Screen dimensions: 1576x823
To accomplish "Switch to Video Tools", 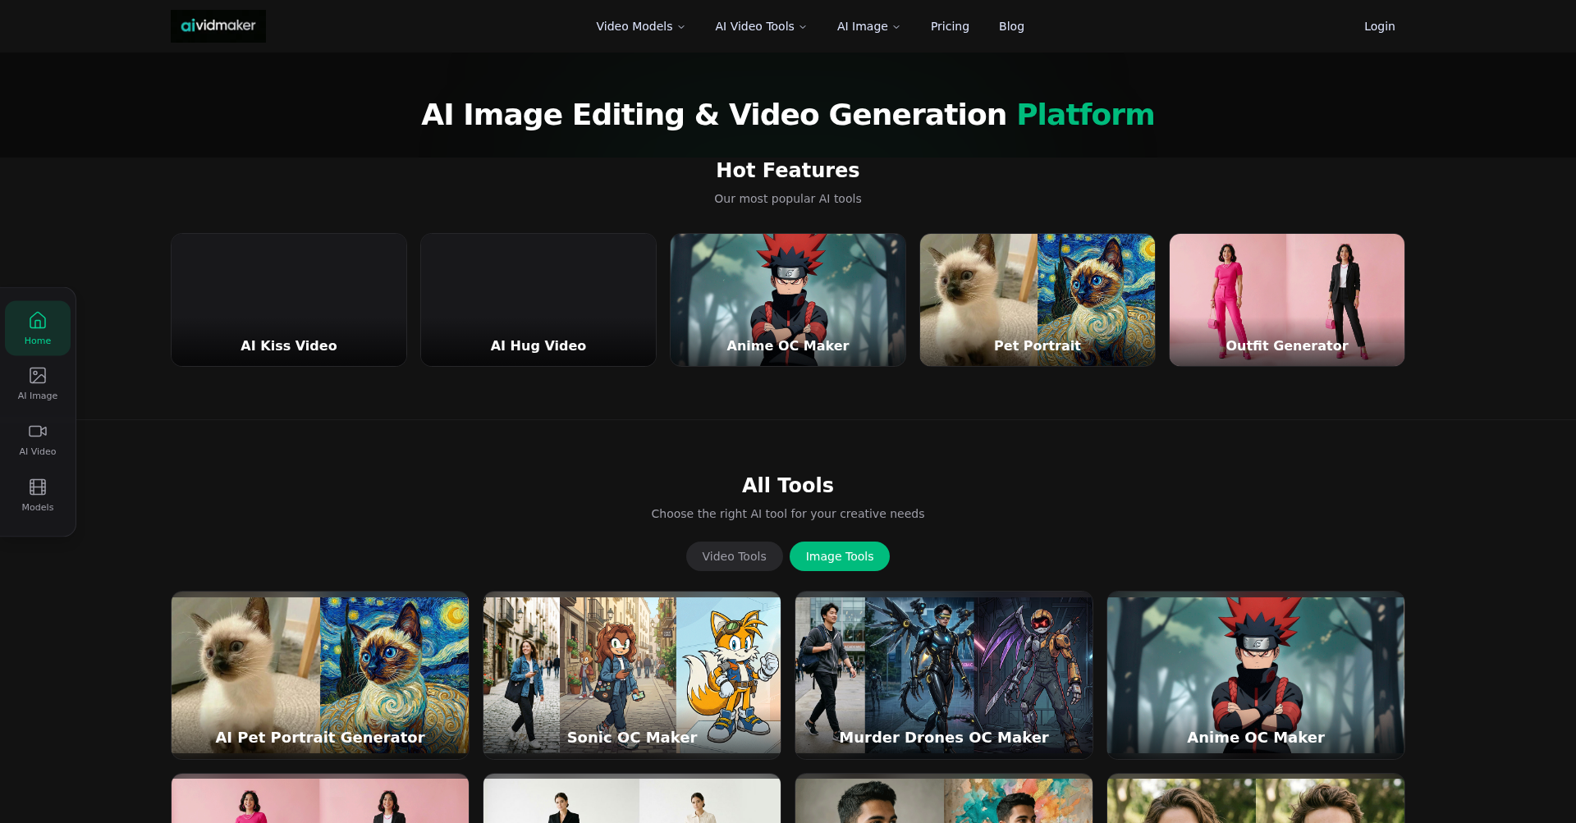I will coord(733,556).
